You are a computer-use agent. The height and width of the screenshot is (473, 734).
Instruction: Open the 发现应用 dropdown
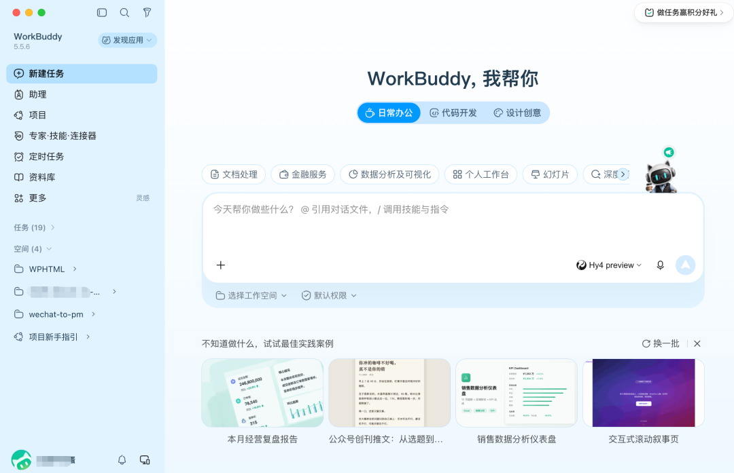127,40
